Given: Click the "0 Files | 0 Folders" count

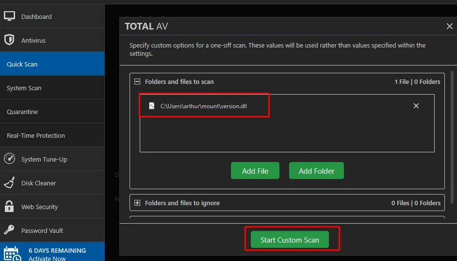Looking at the screenshot, I should click(416, 203).
